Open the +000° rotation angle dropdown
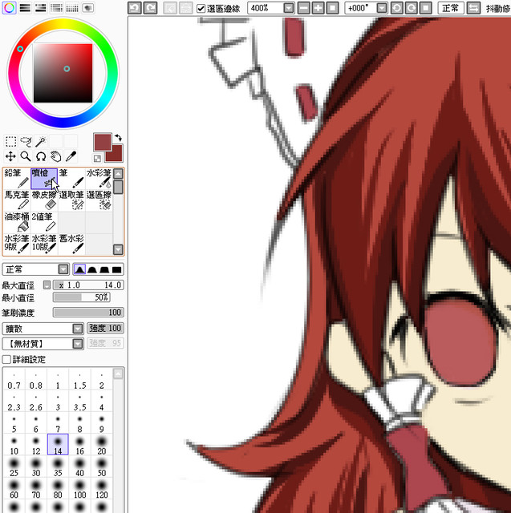The width and height of the screenshot is (511, 513). pyautogui.click(x=382, y=8)
